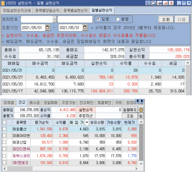Click the 0329 screen icon at title left

tap(3, 3)
